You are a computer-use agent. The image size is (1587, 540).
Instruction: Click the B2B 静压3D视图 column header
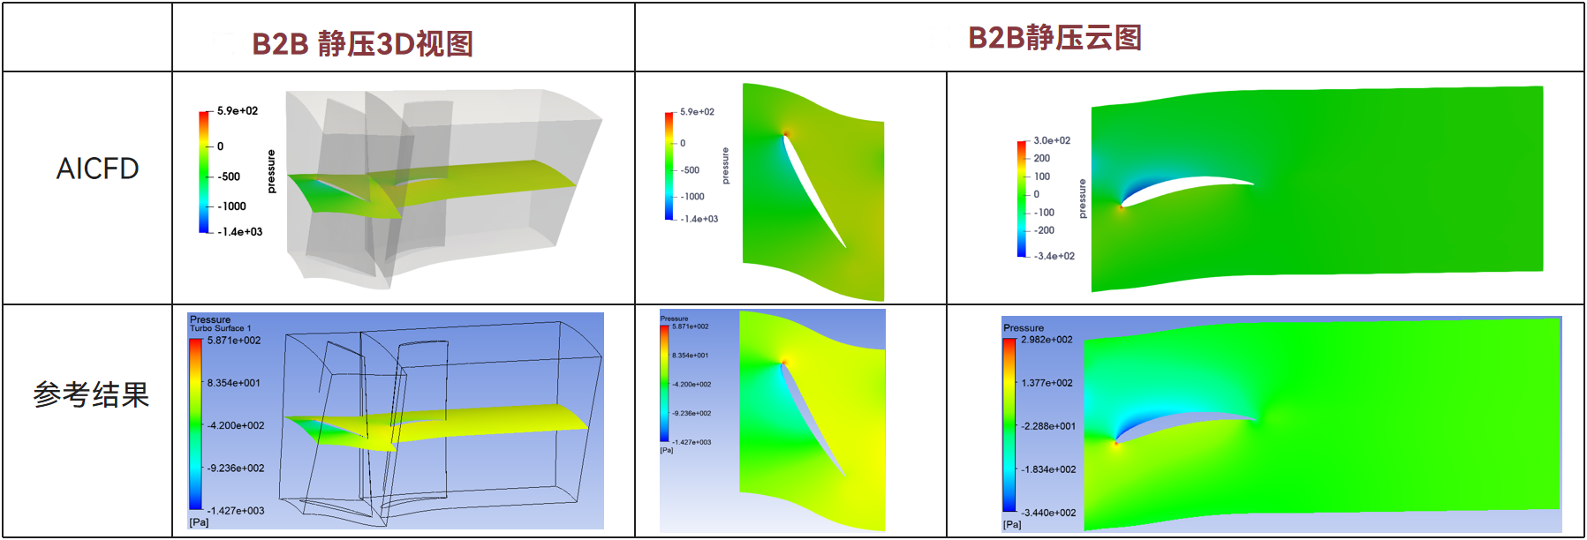(362, 43)
